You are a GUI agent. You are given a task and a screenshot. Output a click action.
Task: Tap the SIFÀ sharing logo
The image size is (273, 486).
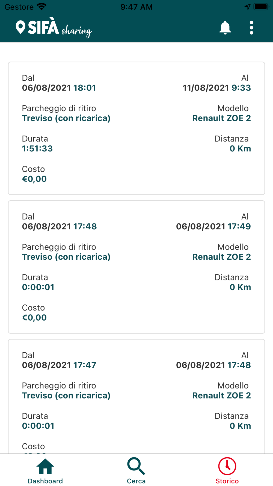[54, 28]
